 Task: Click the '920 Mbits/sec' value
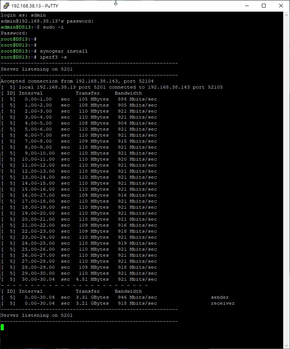point(137,159)
